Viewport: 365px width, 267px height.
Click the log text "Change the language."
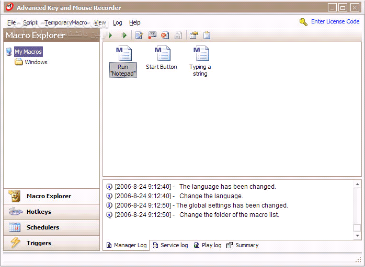tap(211, 196)
